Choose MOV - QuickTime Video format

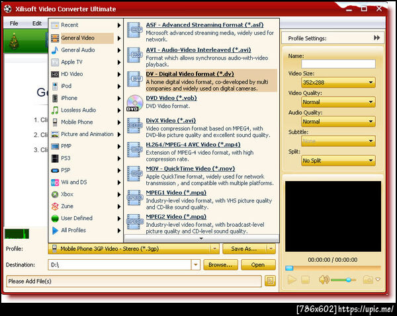[x=190, y=169]
